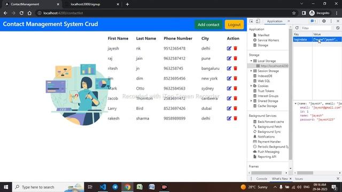This screenshot has height=192, width=342.
Task: Delete the jim dim contact
Action: coord(235,78)
